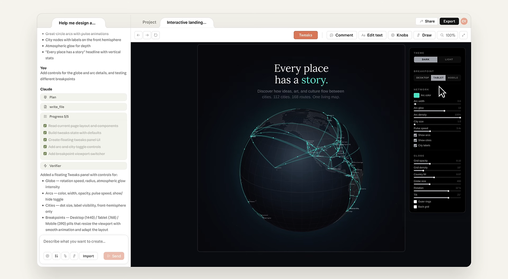
Task: Click the Plan step icon
Action: coord(45,97)
